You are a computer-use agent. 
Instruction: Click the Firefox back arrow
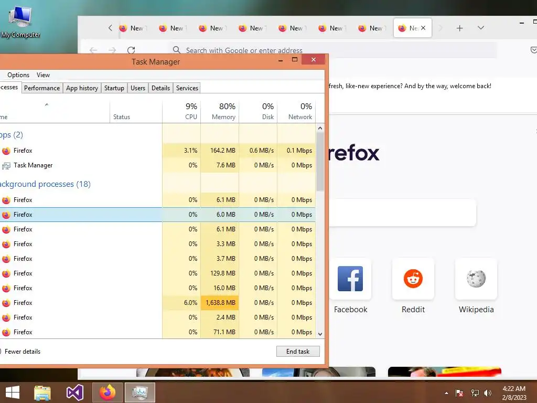[93, 50]
